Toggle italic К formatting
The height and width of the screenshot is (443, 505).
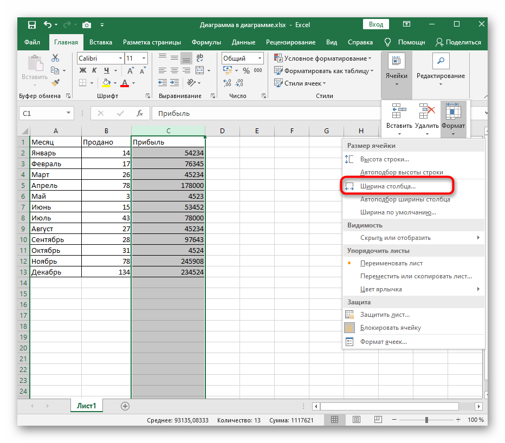click(x=94, y=70)
